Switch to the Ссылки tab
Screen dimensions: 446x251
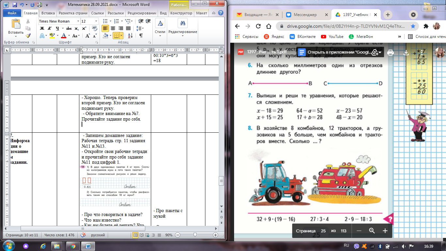(x=97, y=13)
